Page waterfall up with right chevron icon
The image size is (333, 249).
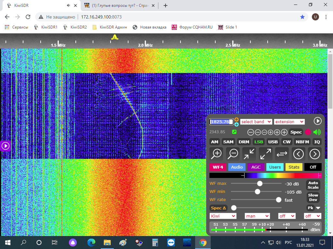[x=315, y=154]
